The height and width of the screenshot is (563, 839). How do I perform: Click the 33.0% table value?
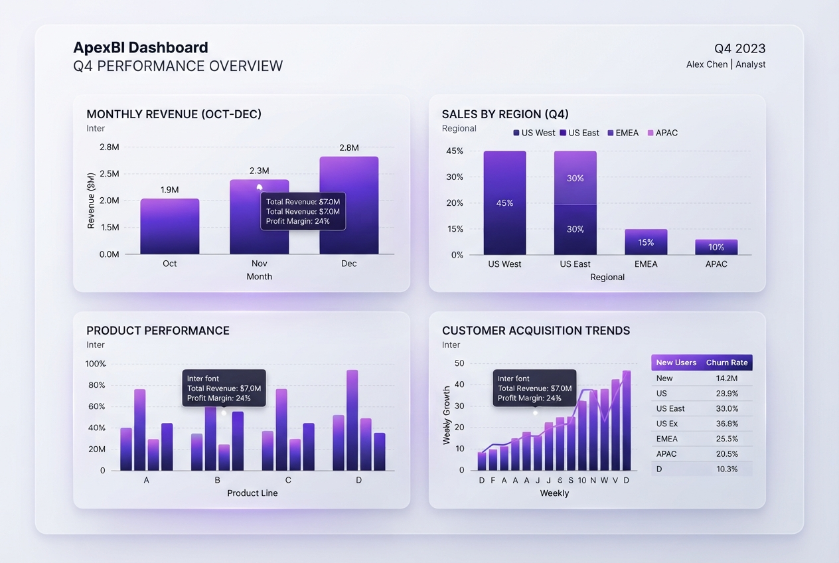click(727, 409)
